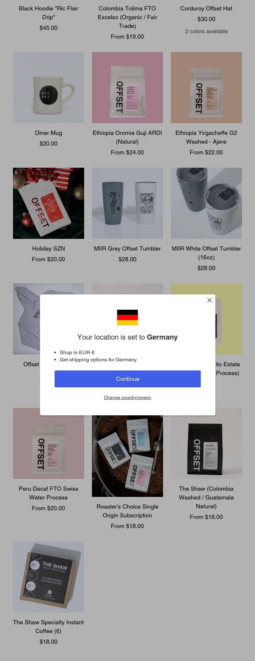The image size is (255, 661).
Task: View the Holiday SZN product photo
Action: 48,203
